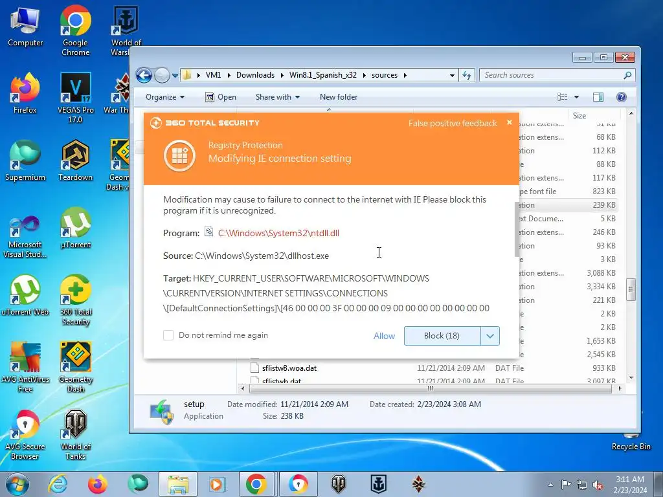
Task: Close the 360 Total Security alert
Action: (510, 122)
